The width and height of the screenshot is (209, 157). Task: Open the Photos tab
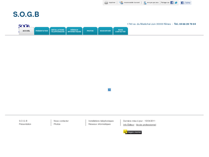coord(90,31)
